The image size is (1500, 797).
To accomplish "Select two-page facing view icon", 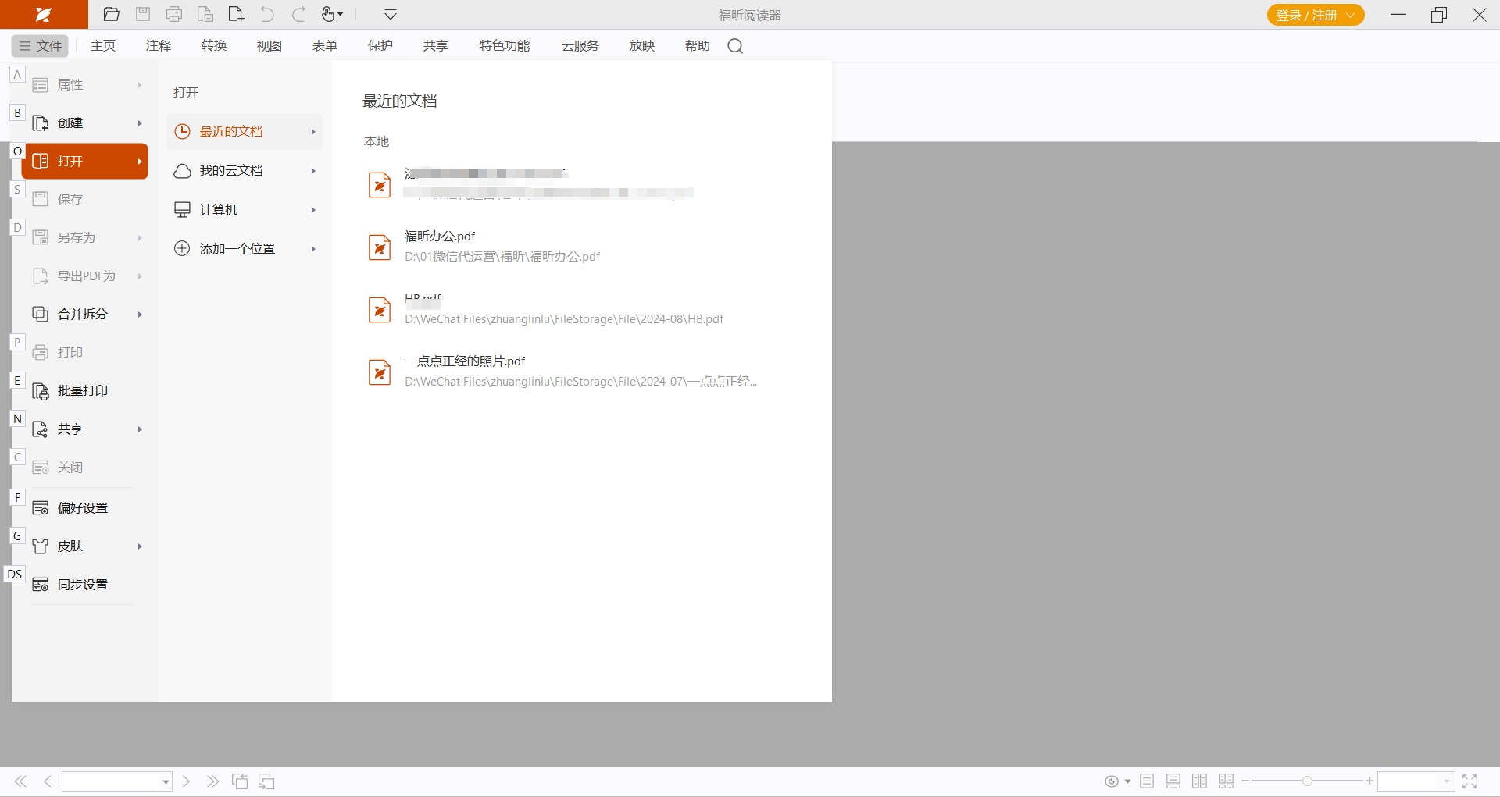I will point(1200,781).
